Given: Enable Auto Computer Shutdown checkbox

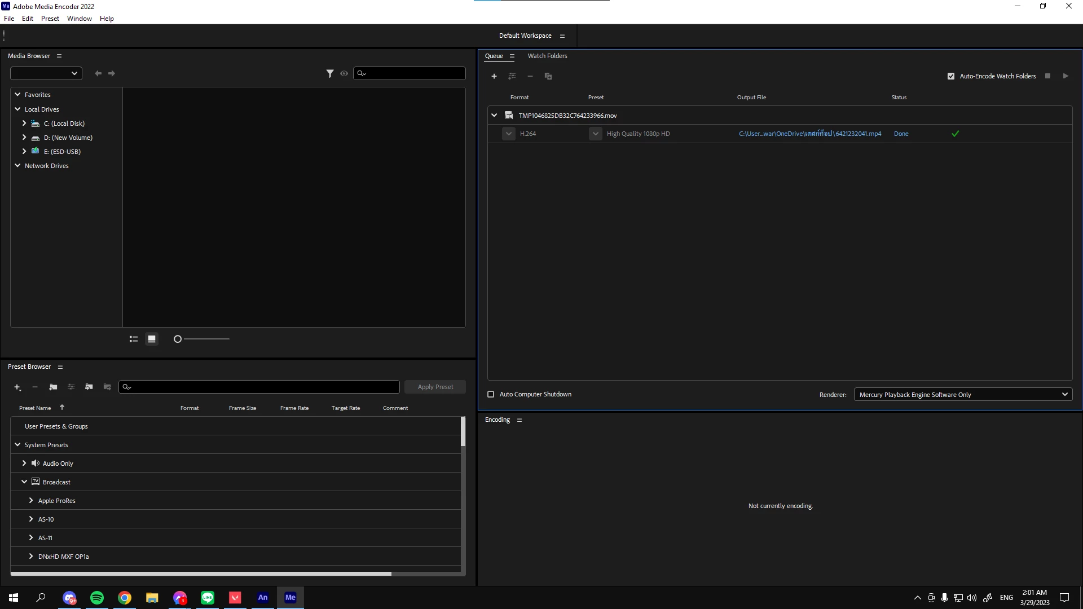Looking at the screenshot, I should coord(491,394).
